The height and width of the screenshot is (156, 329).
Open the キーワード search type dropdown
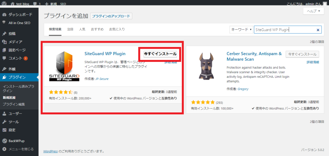(x=241, y=30)
